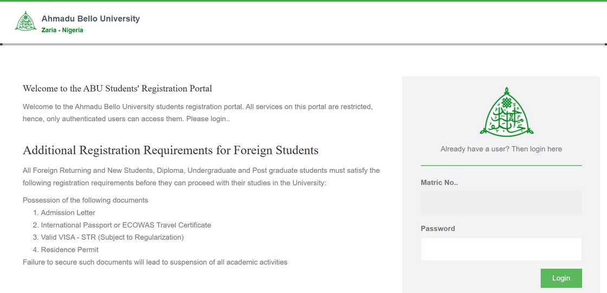607x293 pixels.
Task: Focus the Password input field
Action: point(501,249)
